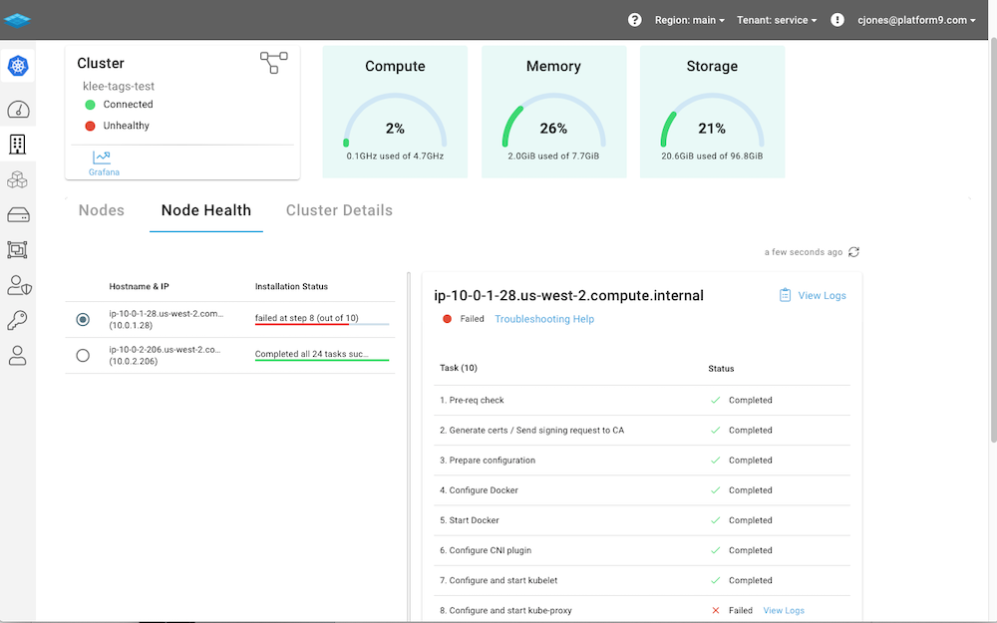This screenshot has height=623, width=997.
Task: Click the cluster topology diagram icon
Action: [273, 62]
